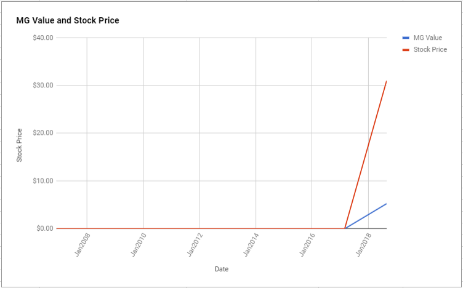This screenshot has height=288, width=463.
Task: Select the Jan2014 date label
Action: click(251, 245)
